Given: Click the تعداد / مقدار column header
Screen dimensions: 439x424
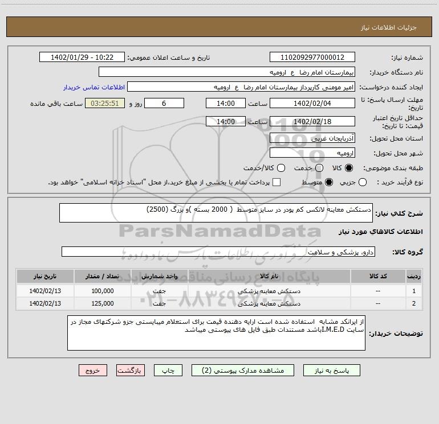Looking at the screenshot, I should pos(103,276).
